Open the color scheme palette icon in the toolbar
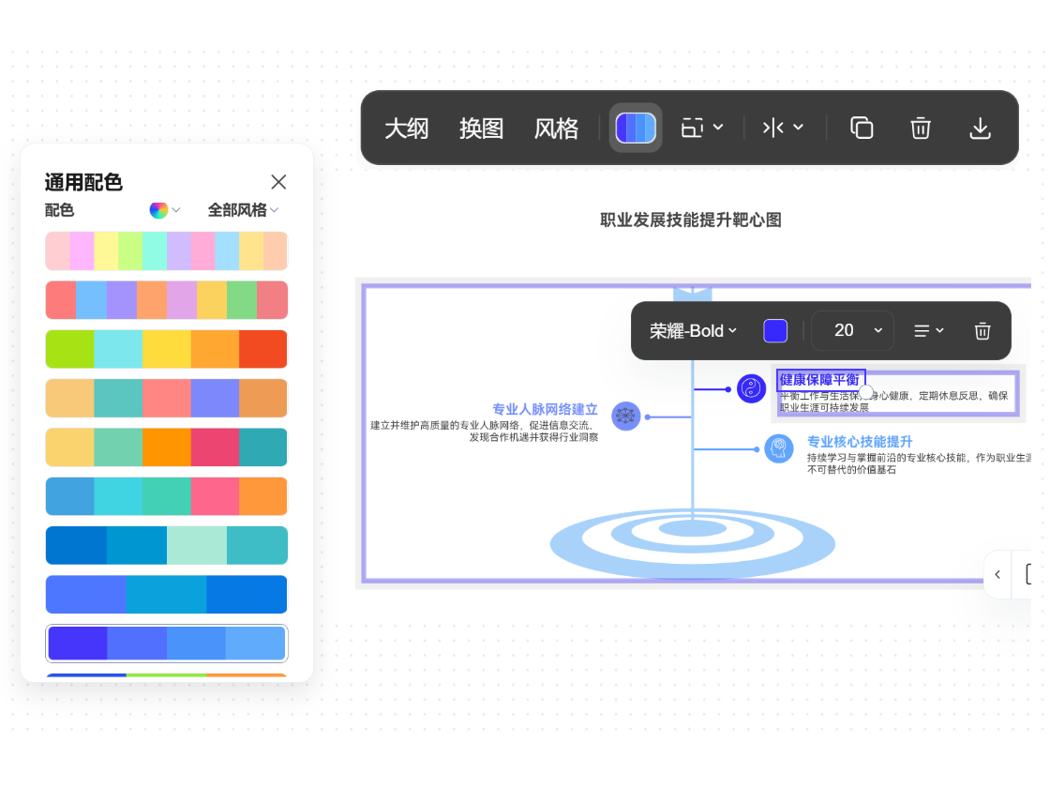The width and height of the screenshot is (1050, 788). coord(636,127)
